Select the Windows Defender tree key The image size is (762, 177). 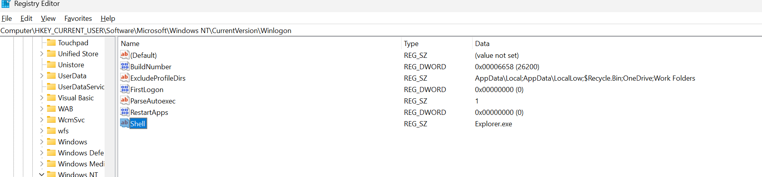[x=81, y=153]
